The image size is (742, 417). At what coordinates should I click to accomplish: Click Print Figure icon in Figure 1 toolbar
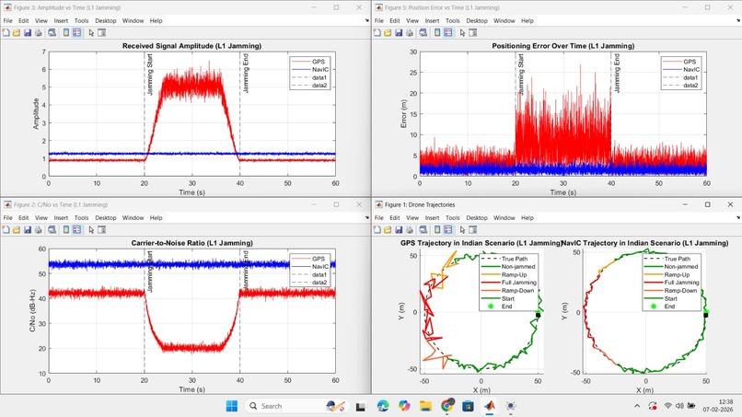[410, 229]
